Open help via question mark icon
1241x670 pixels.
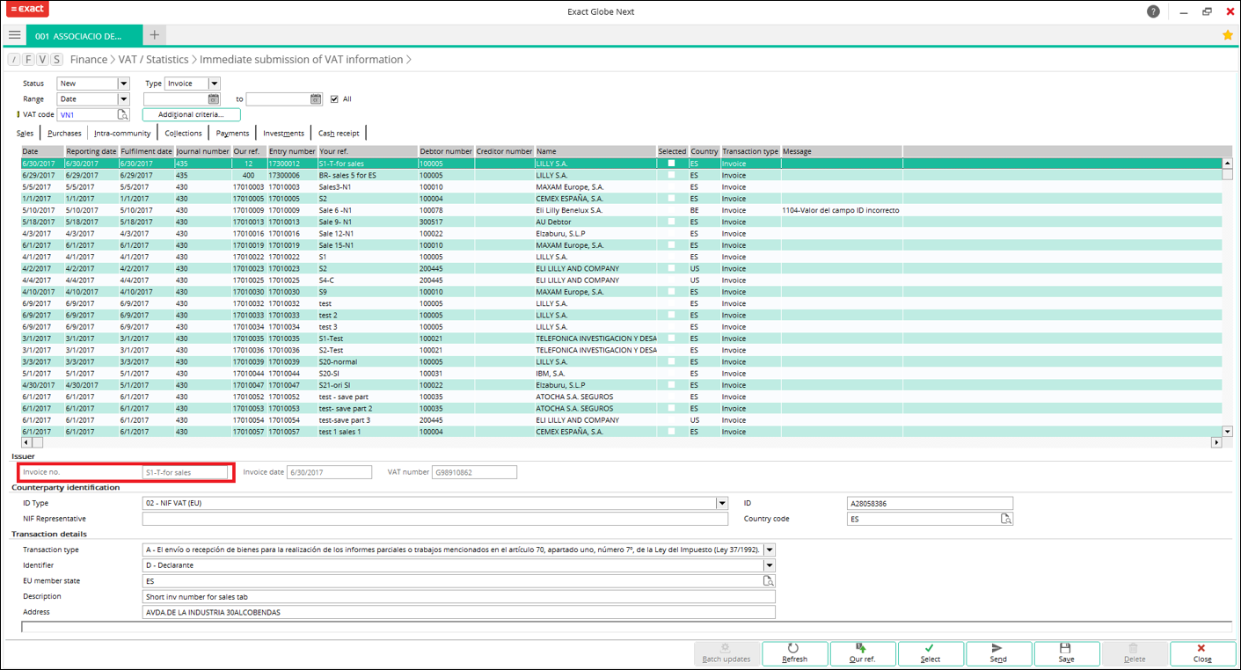click(1153, 11)
